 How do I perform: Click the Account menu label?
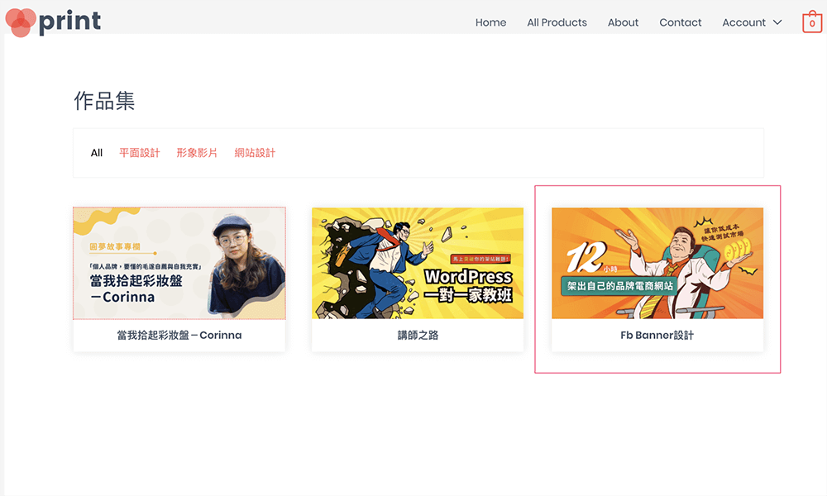[743, 22]
